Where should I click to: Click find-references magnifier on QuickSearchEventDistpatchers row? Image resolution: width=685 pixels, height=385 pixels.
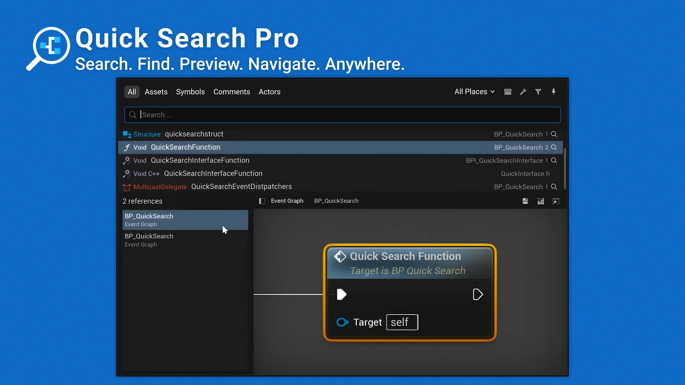pos(554,186)
